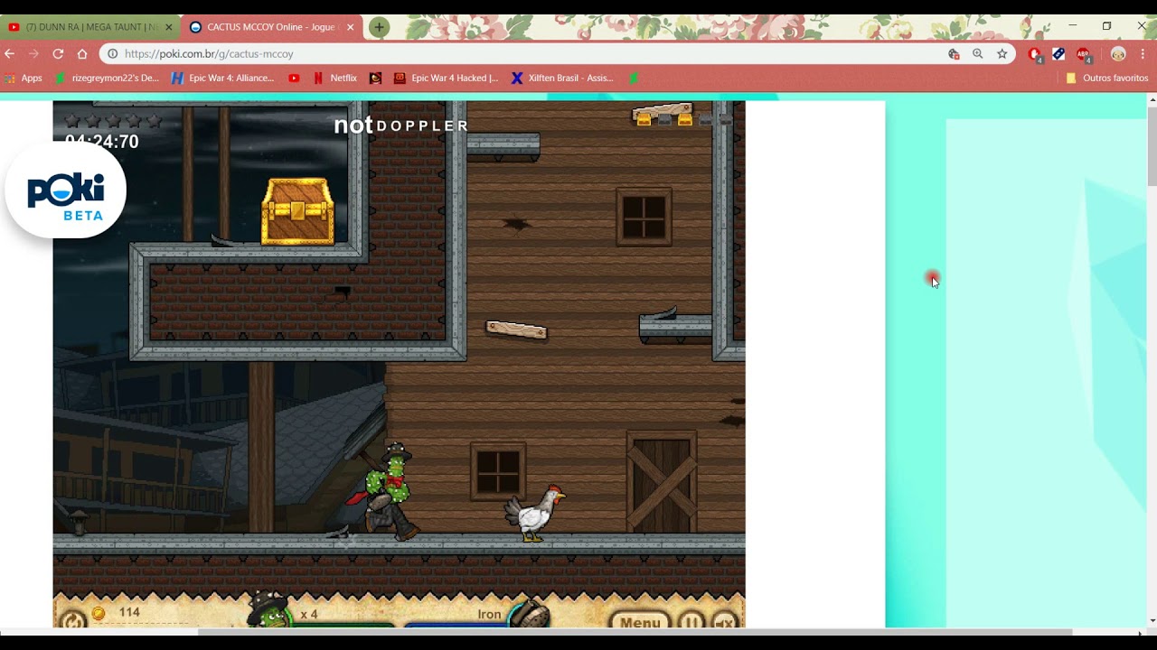Open the Xilften Brasil bookmark
Image resolution: width=1157 pixels, height=650 pixels.
[562, 79]
